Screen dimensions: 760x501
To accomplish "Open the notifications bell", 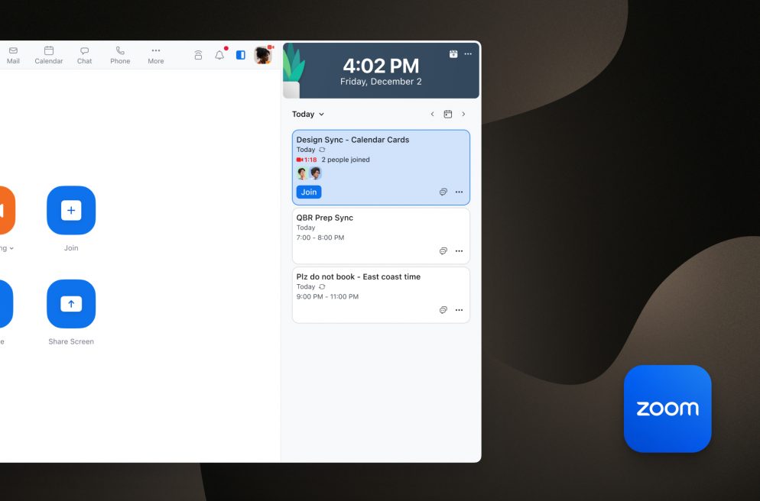I will click(219, 55).
